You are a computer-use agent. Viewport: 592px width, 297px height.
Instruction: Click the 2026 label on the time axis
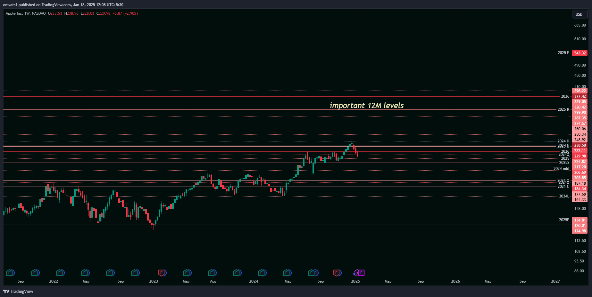click(x=455, y=281)
